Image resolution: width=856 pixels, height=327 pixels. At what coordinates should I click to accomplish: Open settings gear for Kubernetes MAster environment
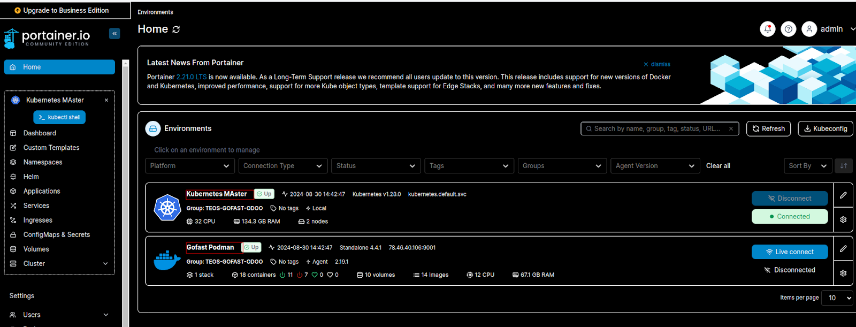click(x=843, y=219)
